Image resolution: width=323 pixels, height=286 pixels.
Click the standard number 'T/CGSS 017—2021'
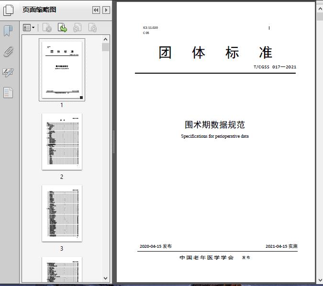[x=275, y=67]
